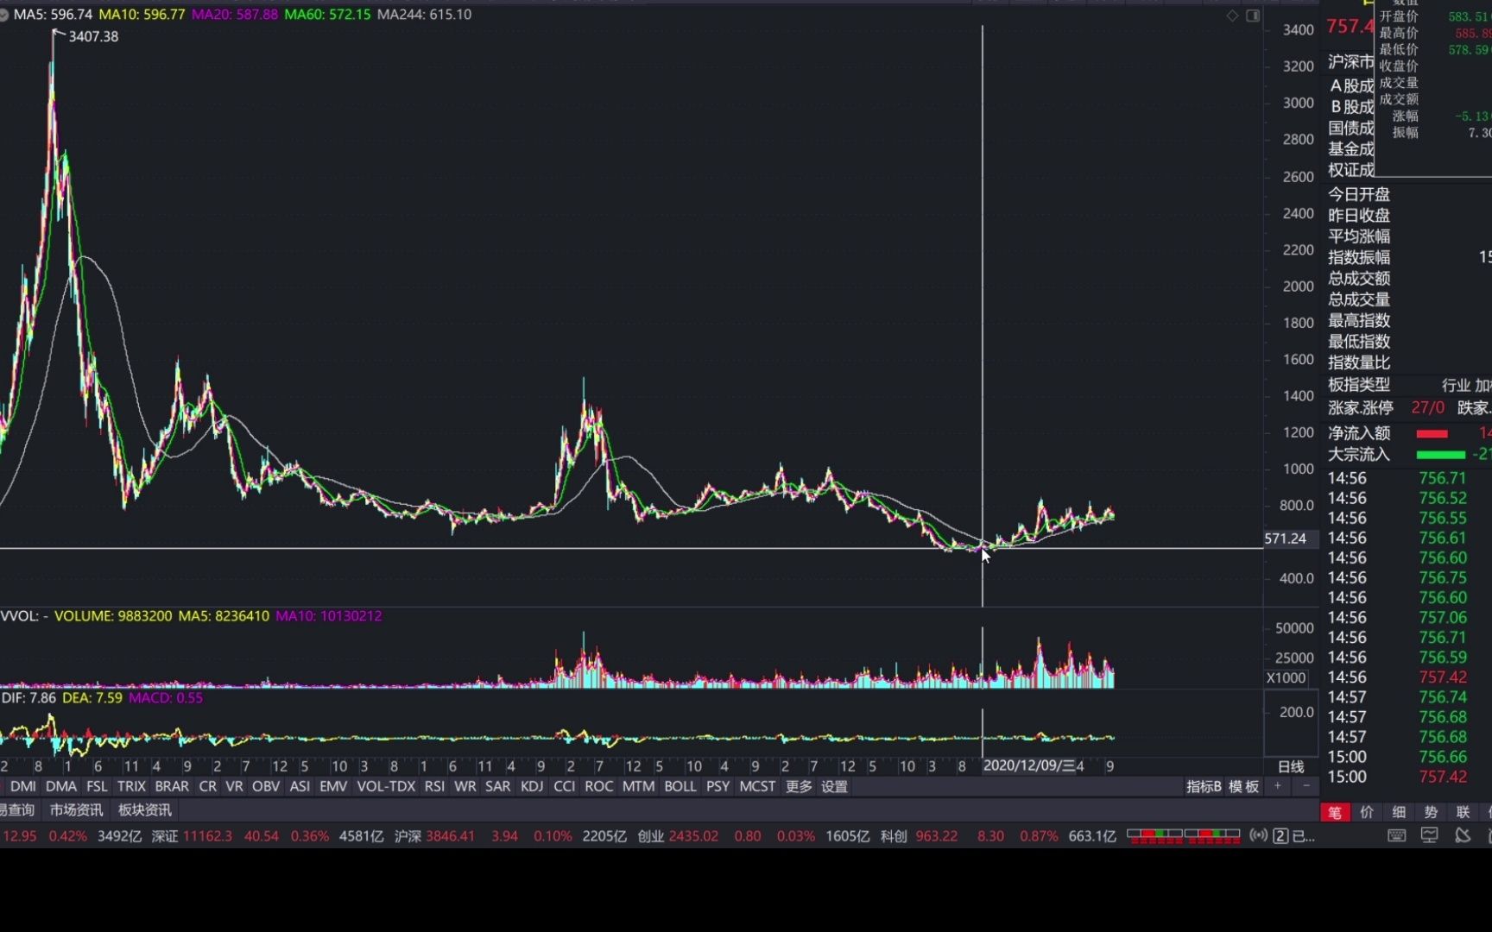1492x932 pixels.
Task: Click the chart zoom-in plus button
Action: click(x=1278, y=786)
